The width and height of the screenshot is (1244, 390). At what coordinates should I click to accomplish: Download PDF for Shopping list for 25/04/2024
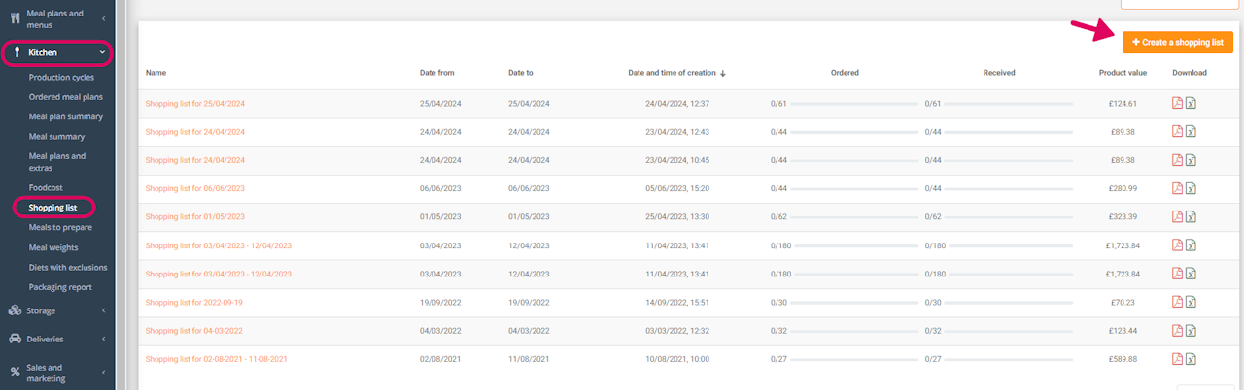pyautogui.click(x=1177, y=104)
